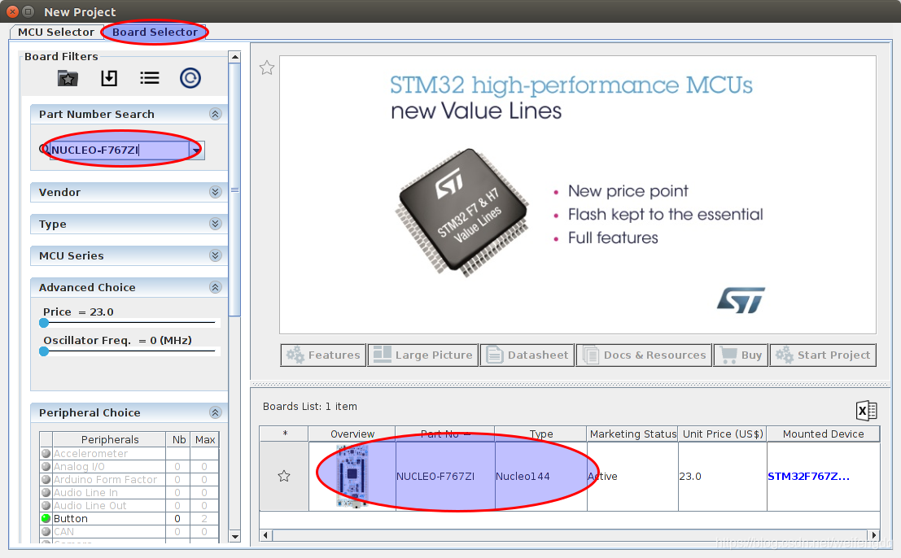This screenshot has height=558, width=901.
Task: Click the circular reset filters icon
Action: tap(190, 78)
